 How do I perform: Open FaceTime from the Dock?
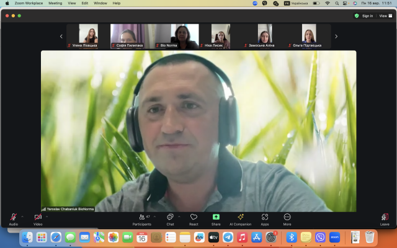click(128, 237)
